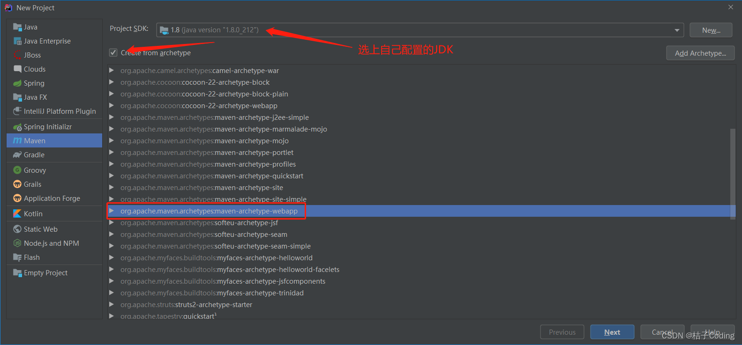742x345 pixels.
Task: Click the Kotlin logo icon
Action: [x=17, y=214]
